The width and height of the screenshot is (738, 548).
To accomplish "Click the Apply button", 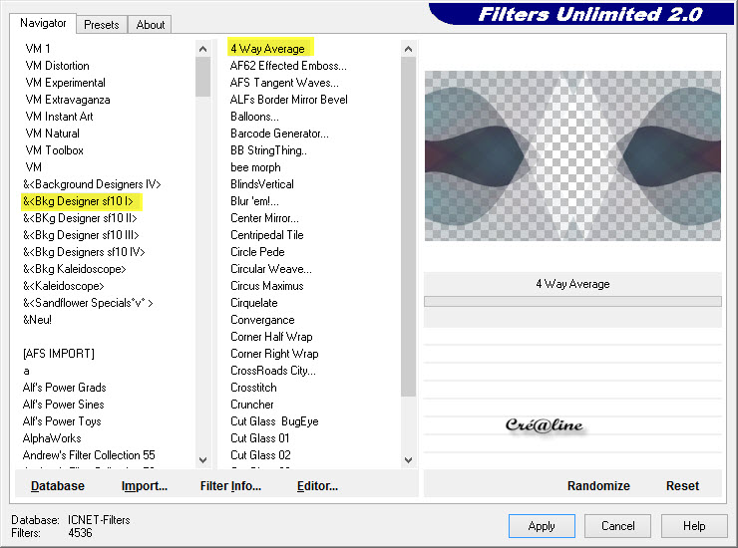I will point(542,526).
